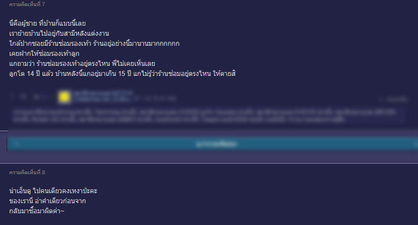Click the teal view sub-comments bar
The height and width of the screenshot is (225, 418).
coord(213,144)
